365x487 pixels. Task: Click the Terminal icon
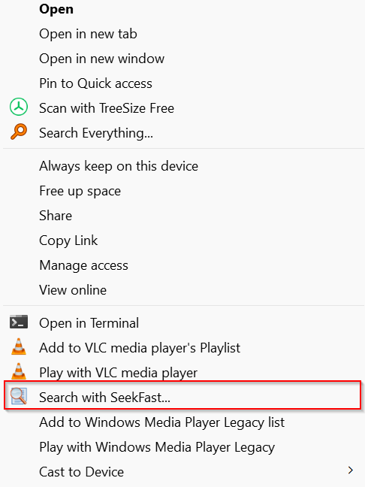(x=19, y=322)
